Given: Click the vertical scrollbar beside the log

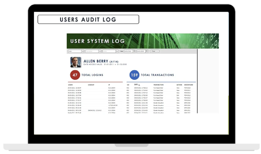Looking at the screenshot, I should point(197,81).
